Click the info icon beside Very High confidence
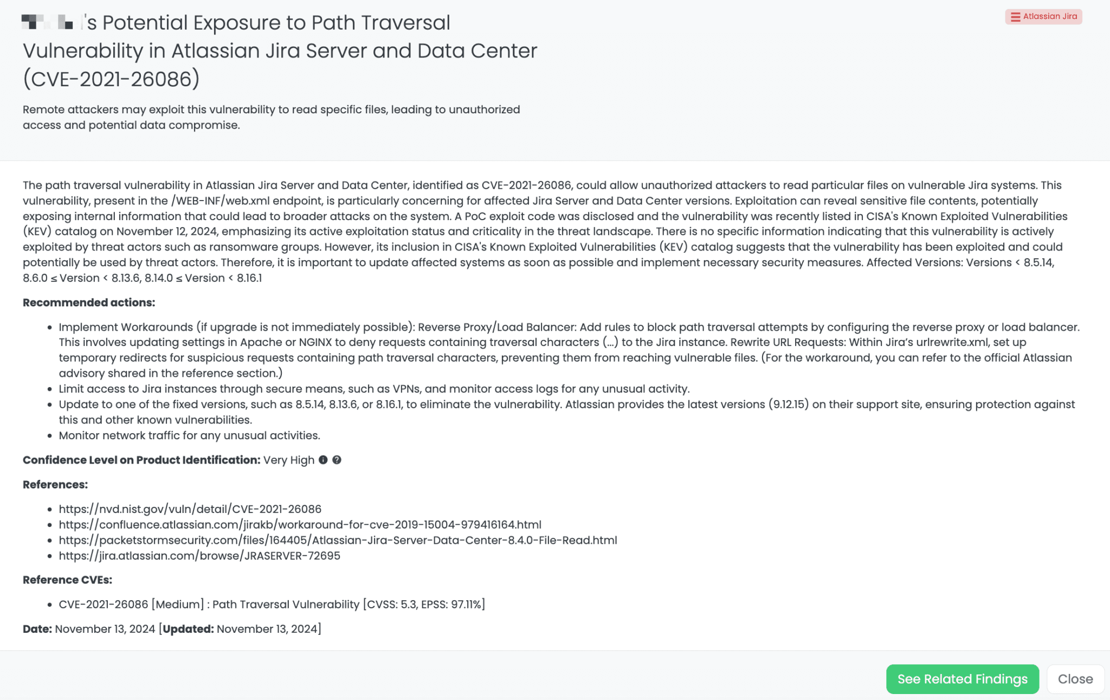This screenshot has width=1110, height=700. pyautogui.click(x=324, y=460)
